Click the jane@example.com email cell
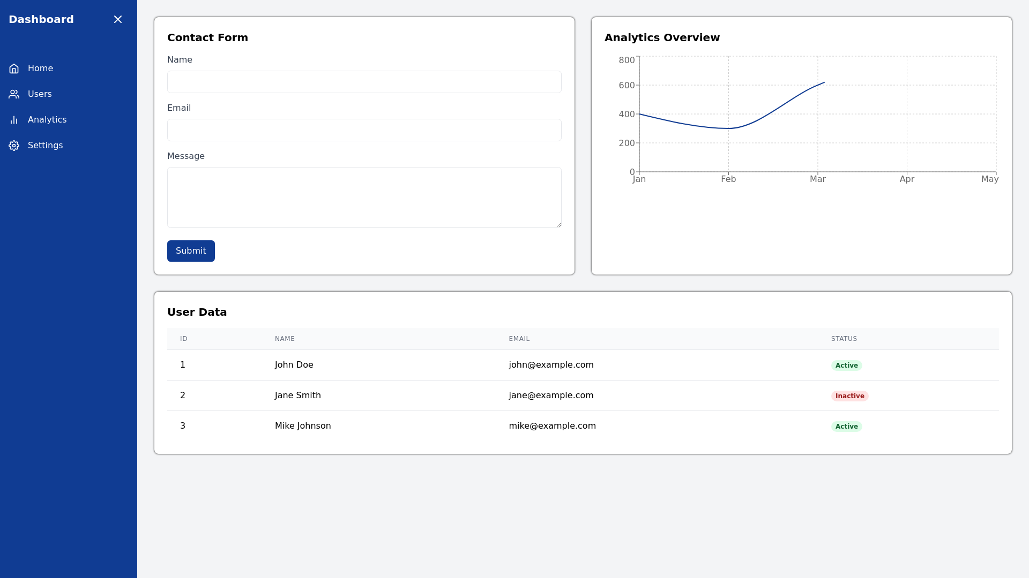This screenshot has height=578, width=1029. coord(551,396)
